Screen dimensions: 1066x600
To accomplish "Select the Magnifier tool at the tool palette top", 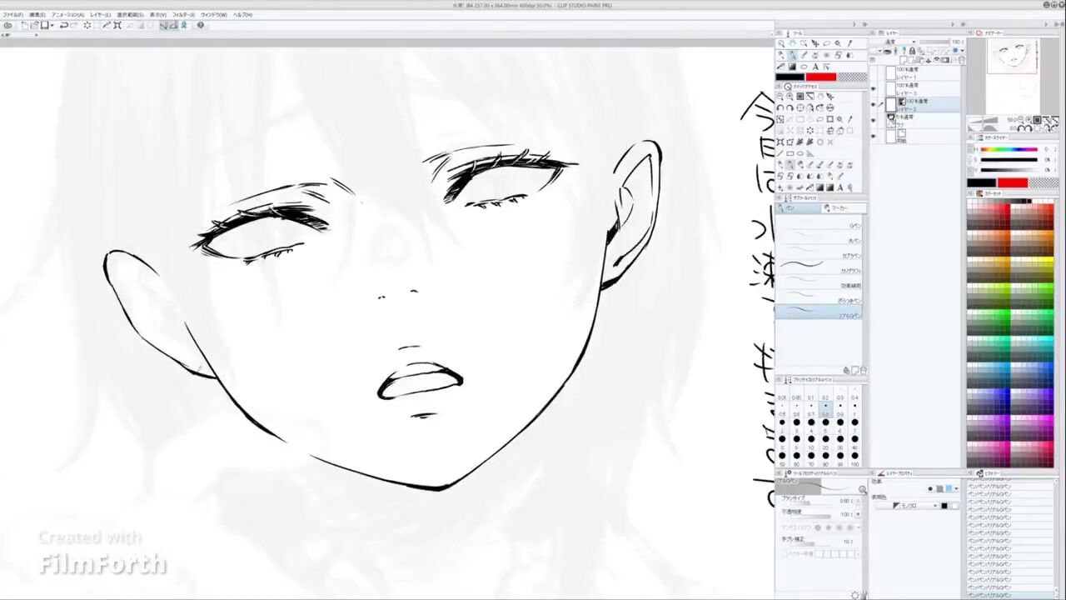I will coord(781,44).
